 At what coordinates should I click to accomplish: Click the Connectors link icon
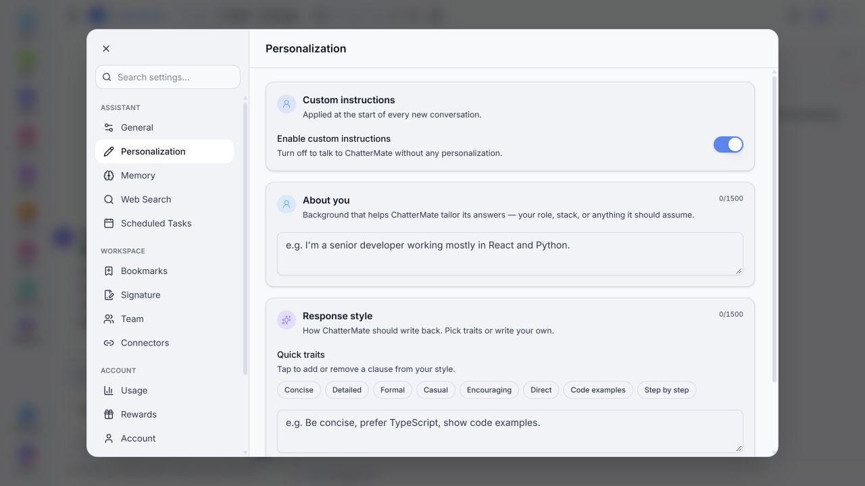109,343
